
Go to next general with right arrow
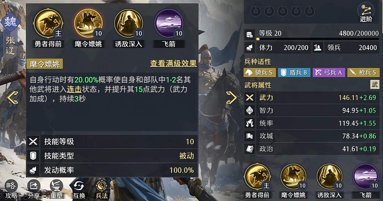[232, 98]
